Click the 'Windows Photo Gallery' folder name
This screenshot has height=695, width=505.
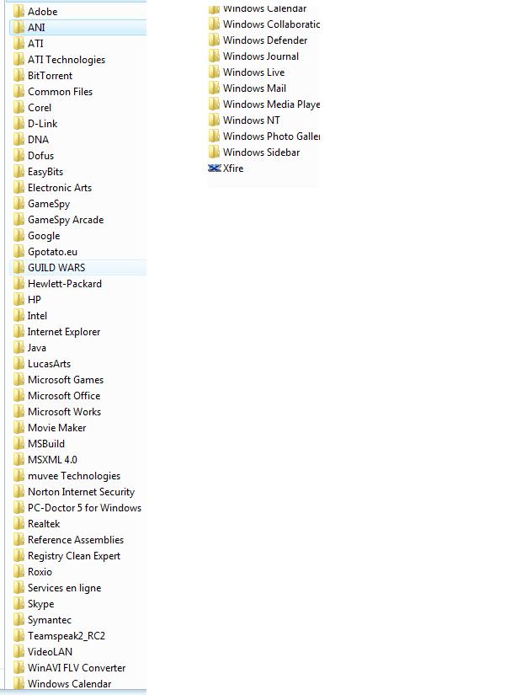point(272,136)
